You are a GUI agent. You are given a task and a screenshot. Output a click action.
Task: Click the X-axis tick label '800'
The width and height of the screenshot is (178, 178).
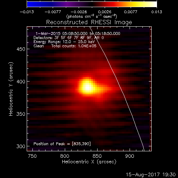click(x=65, y=156)
